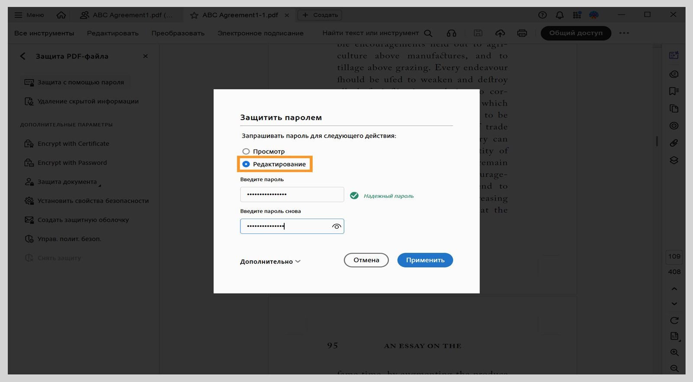Switch to the ABC Agreement1.pdf tab
The height and width of the screenshot is (382, 693).
[x=126, y=15]
